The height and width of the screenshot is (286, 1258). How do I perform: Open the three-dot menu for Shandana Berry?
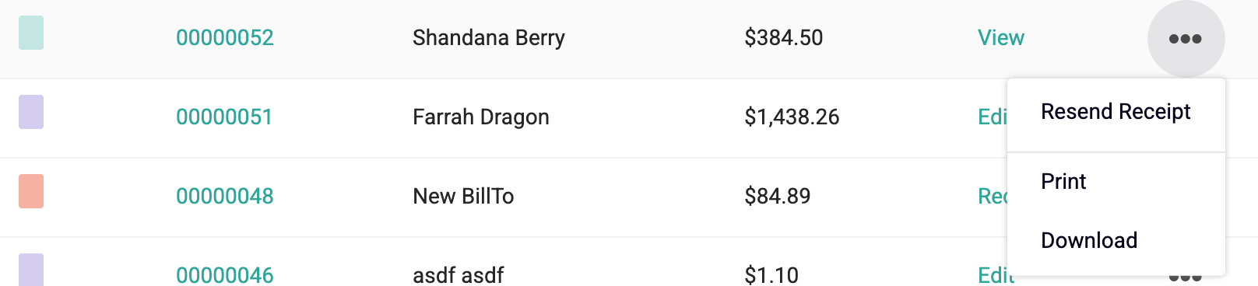pos(1186,39)
